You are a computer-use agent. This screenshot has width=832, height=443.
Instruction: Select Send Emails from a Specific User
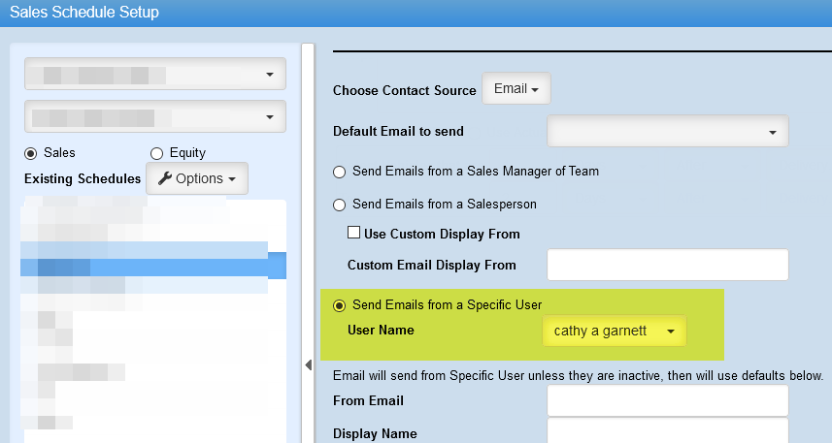(x=339, y=305)
